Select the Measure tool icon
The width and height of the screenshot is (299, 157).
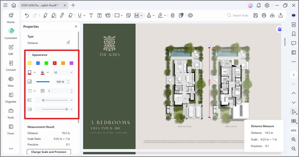point(137,15)
